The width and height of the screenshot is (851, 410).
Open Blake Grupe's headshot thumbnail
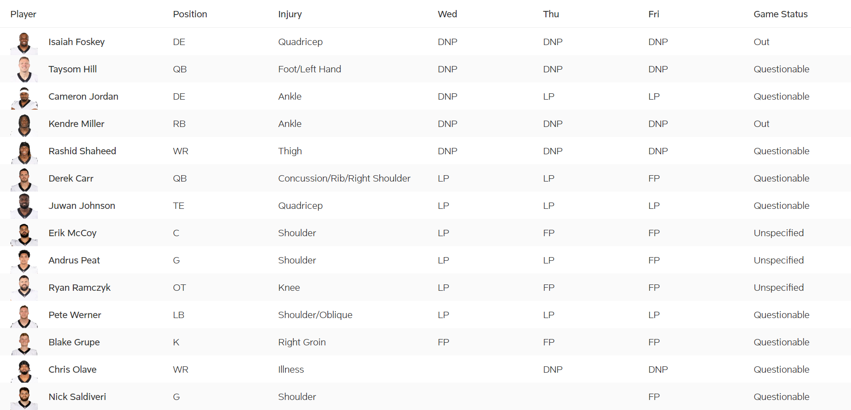[x=24, y=343]
